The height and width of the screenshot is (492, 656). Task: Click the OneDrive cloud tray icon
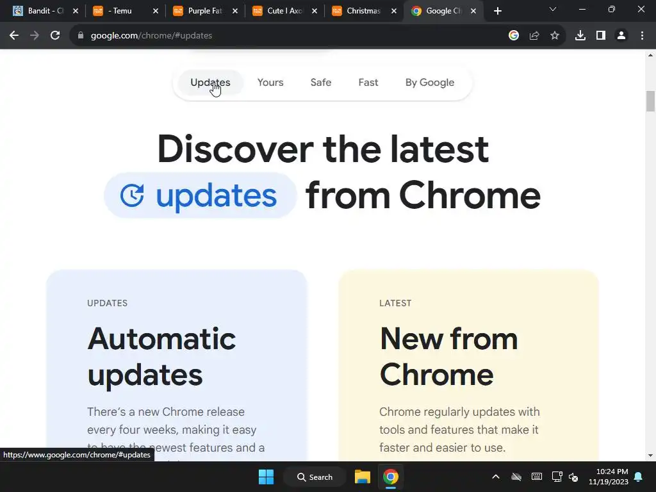tap(516, 477)
